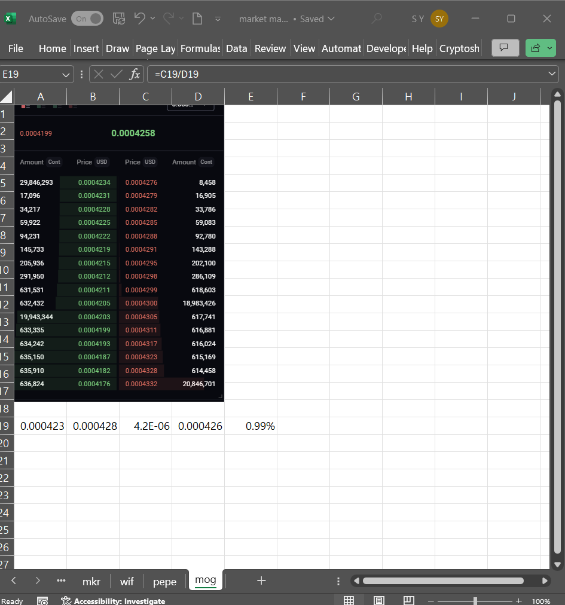
Task: Click horizontal scrollbar left arrow
Action: coord(356,580)
